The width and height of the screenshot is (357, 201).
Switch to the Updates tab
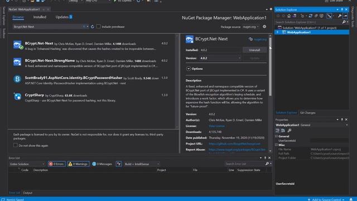tap(64, 17)
